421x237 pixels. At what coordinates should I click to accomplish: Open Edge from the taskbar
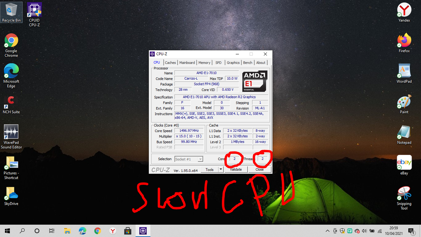82,231
